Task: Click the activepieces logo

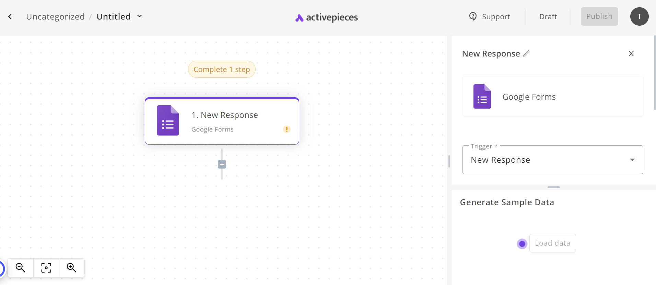Action: [326, 17]
